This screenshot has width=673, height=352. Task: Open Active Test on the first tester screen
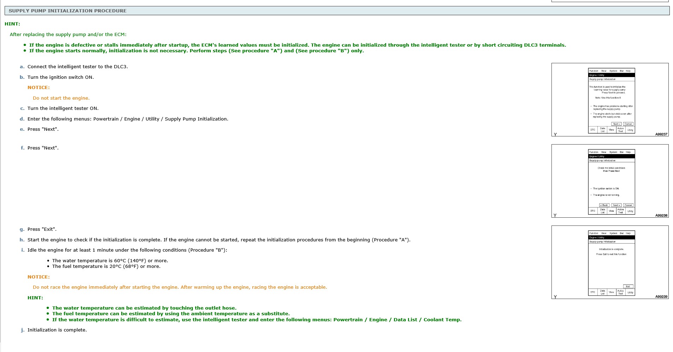click(x=620, y=130)
